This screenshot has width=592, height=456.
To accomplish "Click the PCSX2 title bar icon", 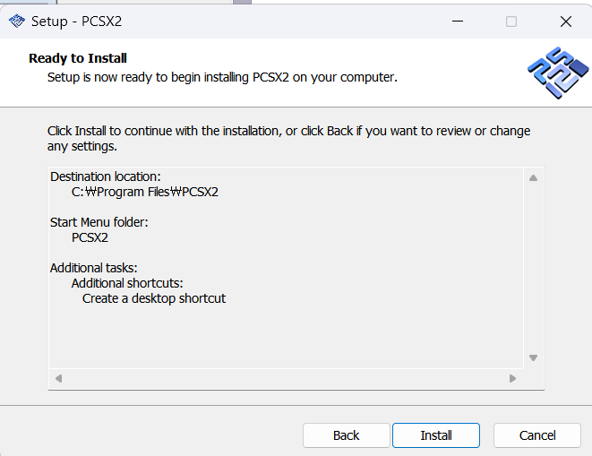I will (17, 22).
